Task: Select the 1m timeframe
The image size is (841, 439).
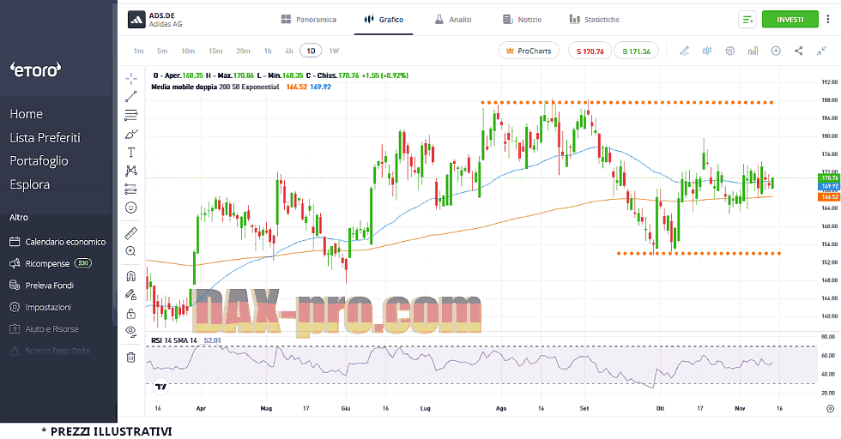Action: click(x=138, y=51)
